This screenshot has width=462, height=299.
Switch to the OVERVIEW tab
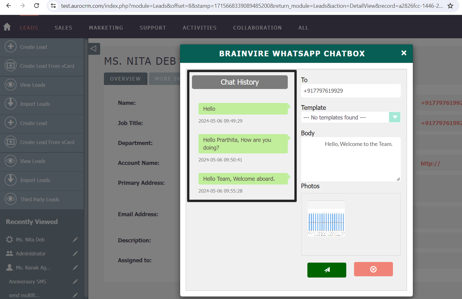coord(125,79)
